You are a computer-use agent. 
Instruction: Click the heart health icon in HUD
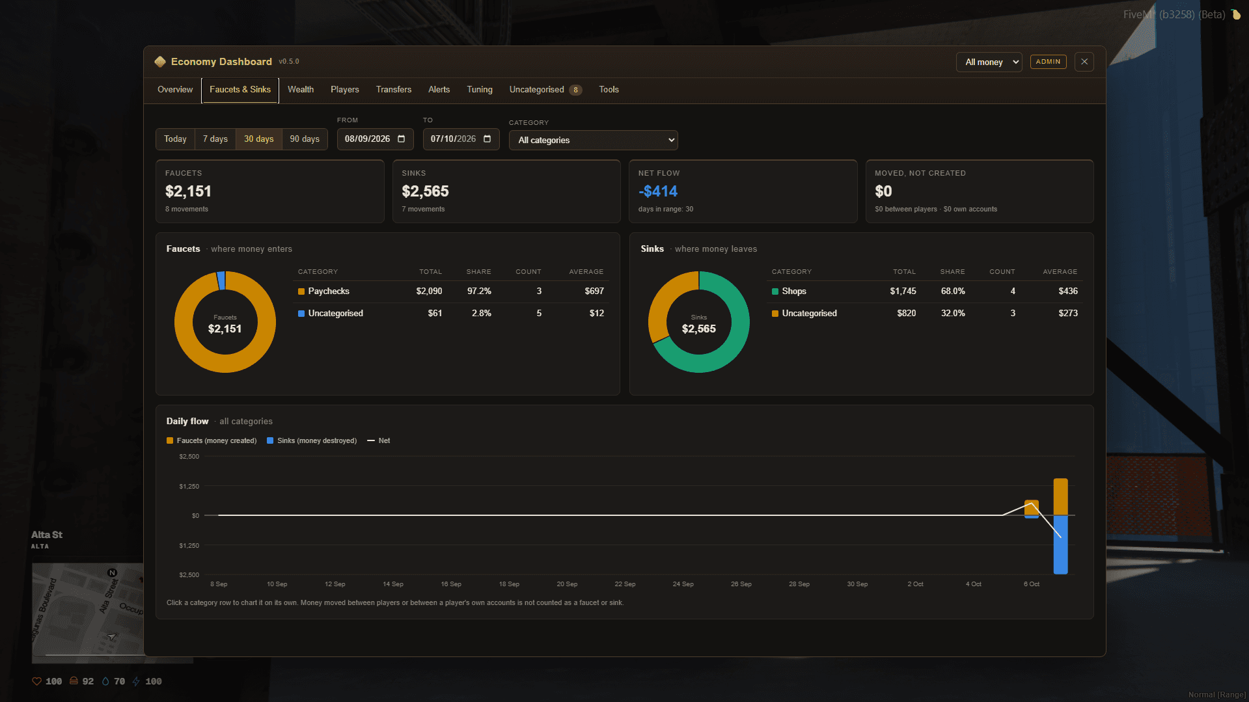pyautogui.click(x=36, y=681)
